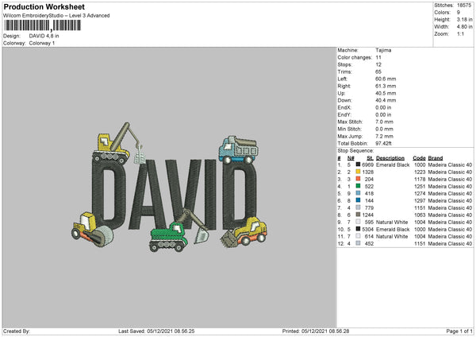476x337 pixels.
Task: Click thread code '1178' in the stop list
Action: point(420,179)
